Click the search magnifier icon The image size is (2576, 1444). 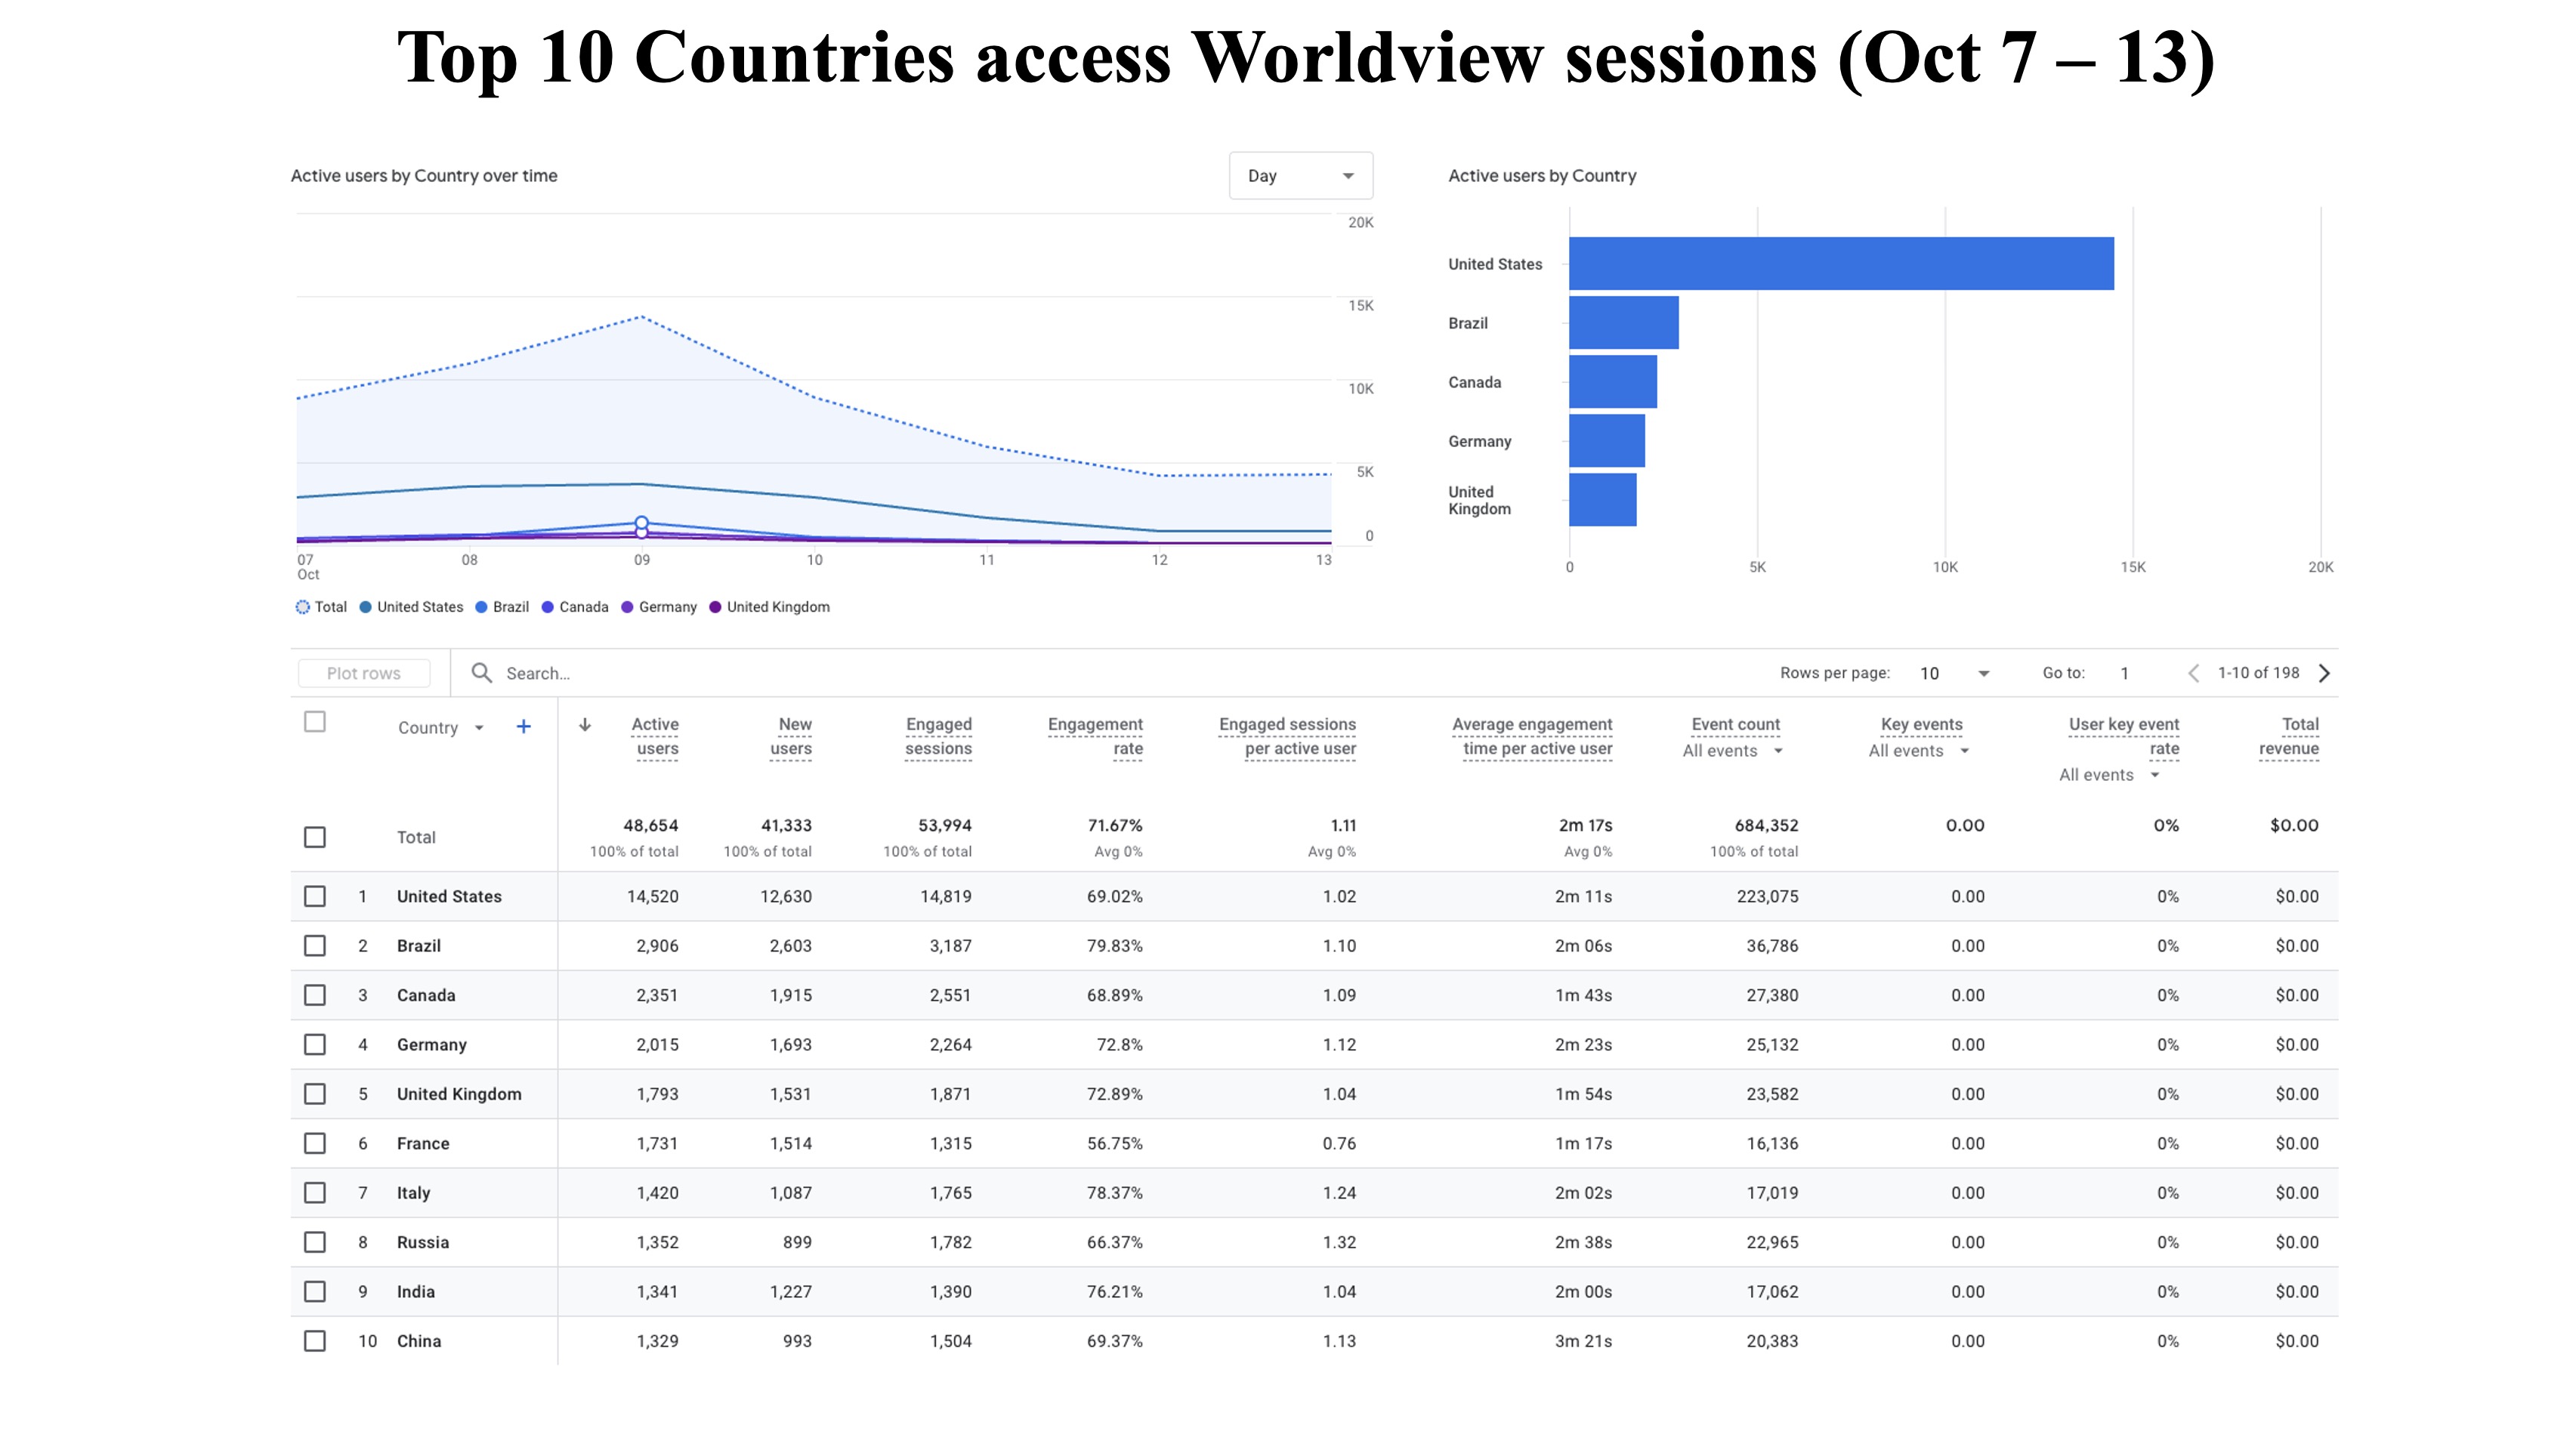click(x=481, y=673)
